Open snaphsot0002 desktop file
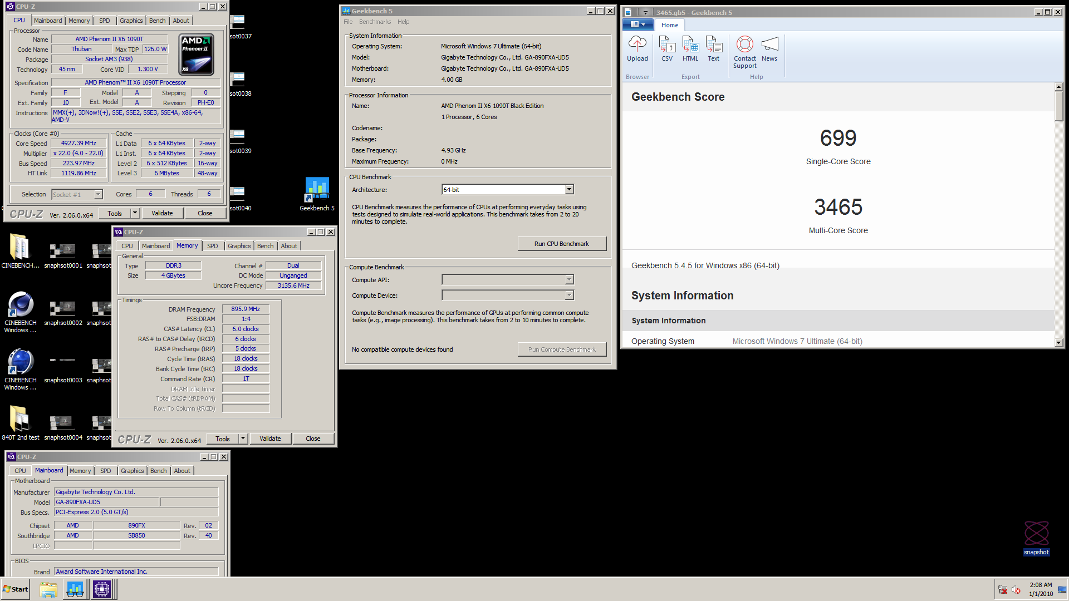The width and height of the screenshot is (1069, 601). [x=63, y=313]
